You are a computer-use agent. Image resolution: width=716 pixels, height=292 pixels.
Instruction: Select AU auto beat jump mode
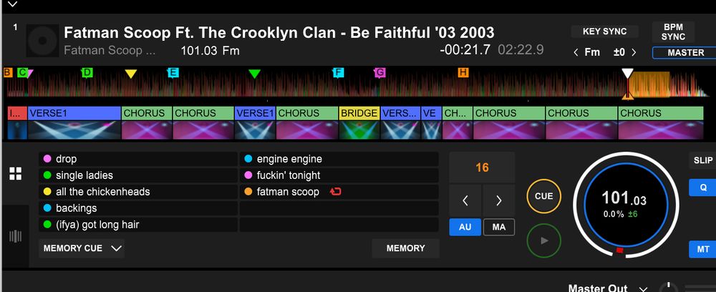465,227
